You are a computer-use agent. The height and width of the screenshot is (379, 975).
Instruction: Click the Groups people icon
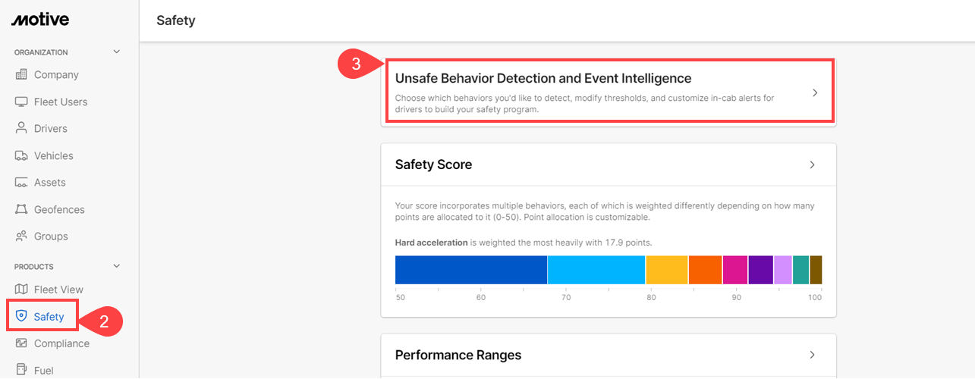point(21,236)
